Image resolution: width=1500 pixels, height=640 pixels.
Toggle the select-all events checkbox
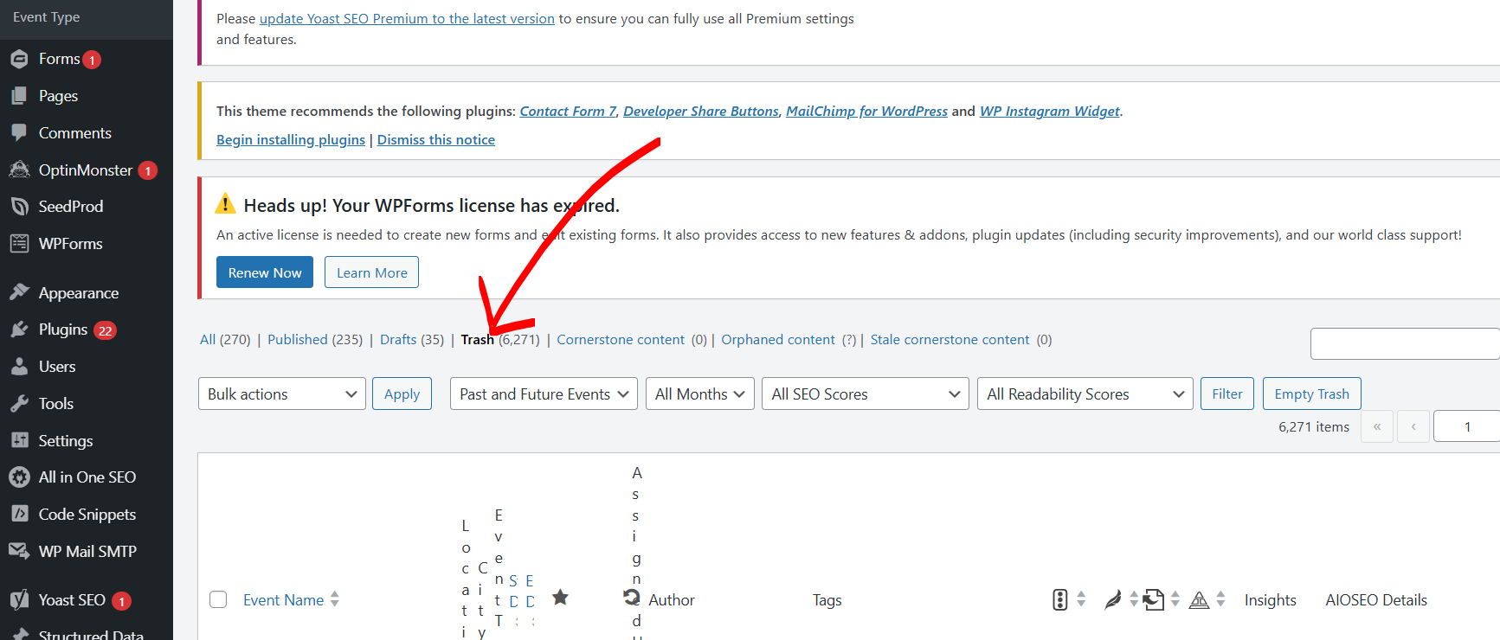218,599
